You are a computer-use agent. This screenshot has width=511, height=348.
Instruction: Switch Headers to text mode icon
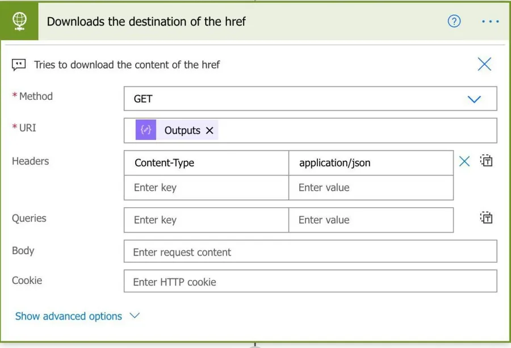click(486, 161)
